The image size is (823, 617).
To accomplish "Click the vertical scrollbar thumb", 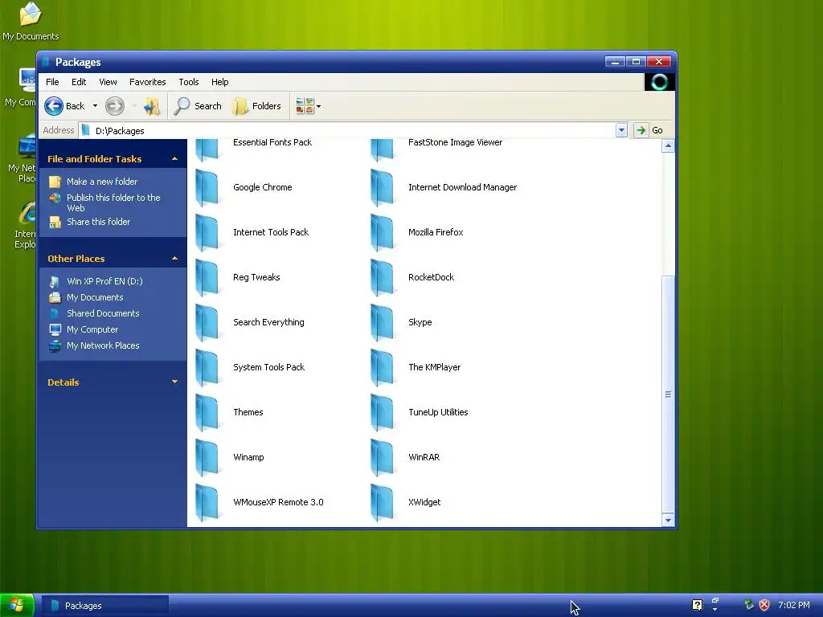I will 668,394.
